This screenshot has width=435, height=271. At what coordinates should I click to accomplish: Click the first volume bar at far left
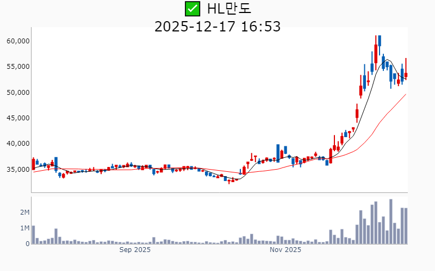(33, 235)
